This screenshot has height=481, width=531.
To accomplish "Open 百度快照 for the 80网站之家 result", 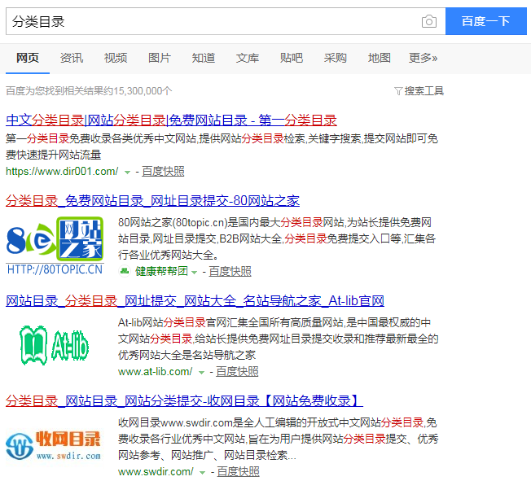I will pyautogui.click(x=230, y=271).
